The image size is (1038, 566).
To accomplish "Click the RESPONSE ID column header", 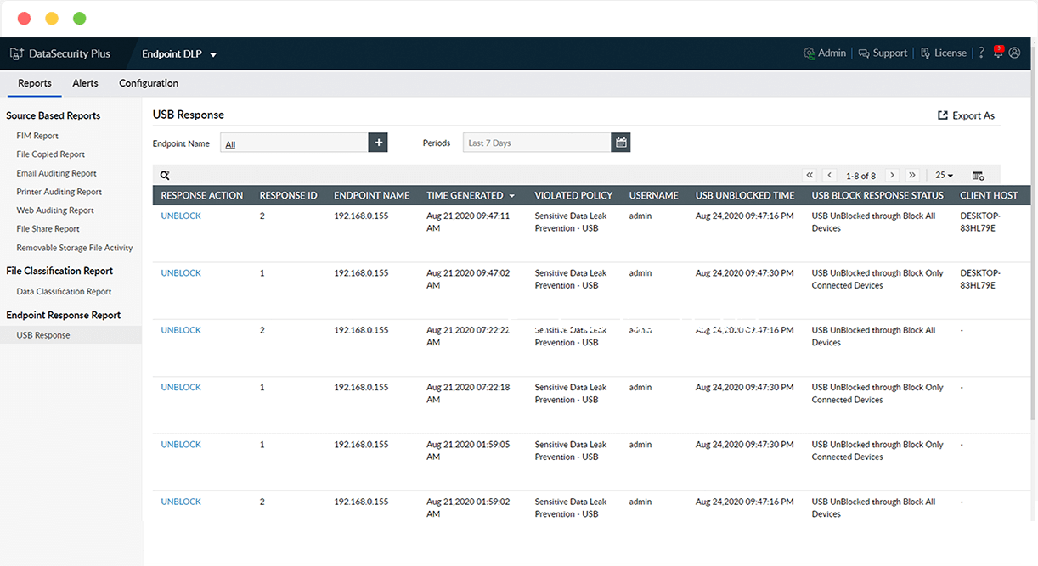I will pyautogui.click(x=288, y=195).
